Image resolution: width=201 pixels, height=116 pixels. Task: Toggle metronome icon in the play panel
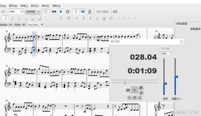(141, 92)
